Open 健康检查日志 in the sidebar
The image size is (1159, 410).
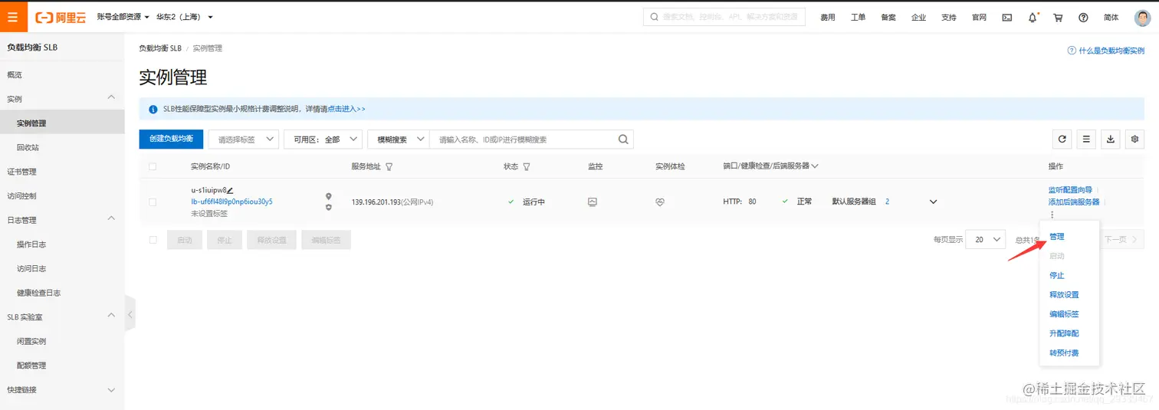pos(38,293)
